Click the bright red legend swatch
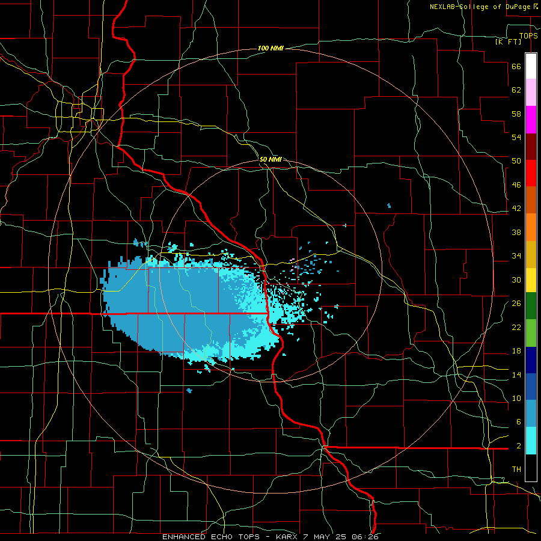 pos(531,173)
